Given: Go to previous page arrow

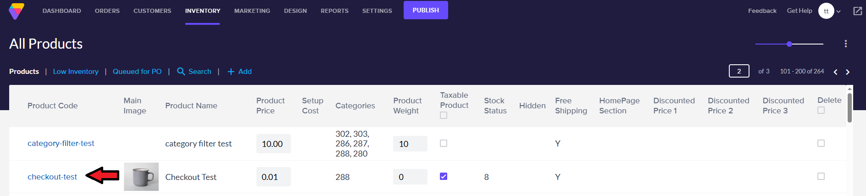Looking at the screenshot, I should pyautogui.click(x=835, y=72).
